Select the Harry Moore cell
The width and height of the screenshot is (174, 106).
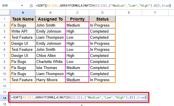(50, 80)
